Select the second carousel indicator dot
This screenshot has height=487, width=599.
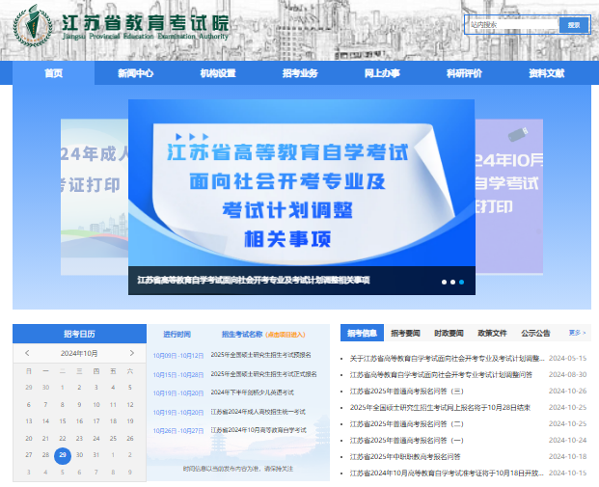(x=452, y=282)
